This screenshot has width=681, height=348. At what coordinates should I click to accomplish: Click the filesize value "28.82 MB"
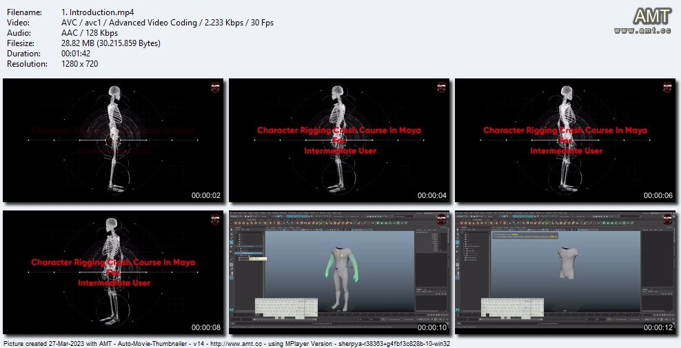pos(79,43)
